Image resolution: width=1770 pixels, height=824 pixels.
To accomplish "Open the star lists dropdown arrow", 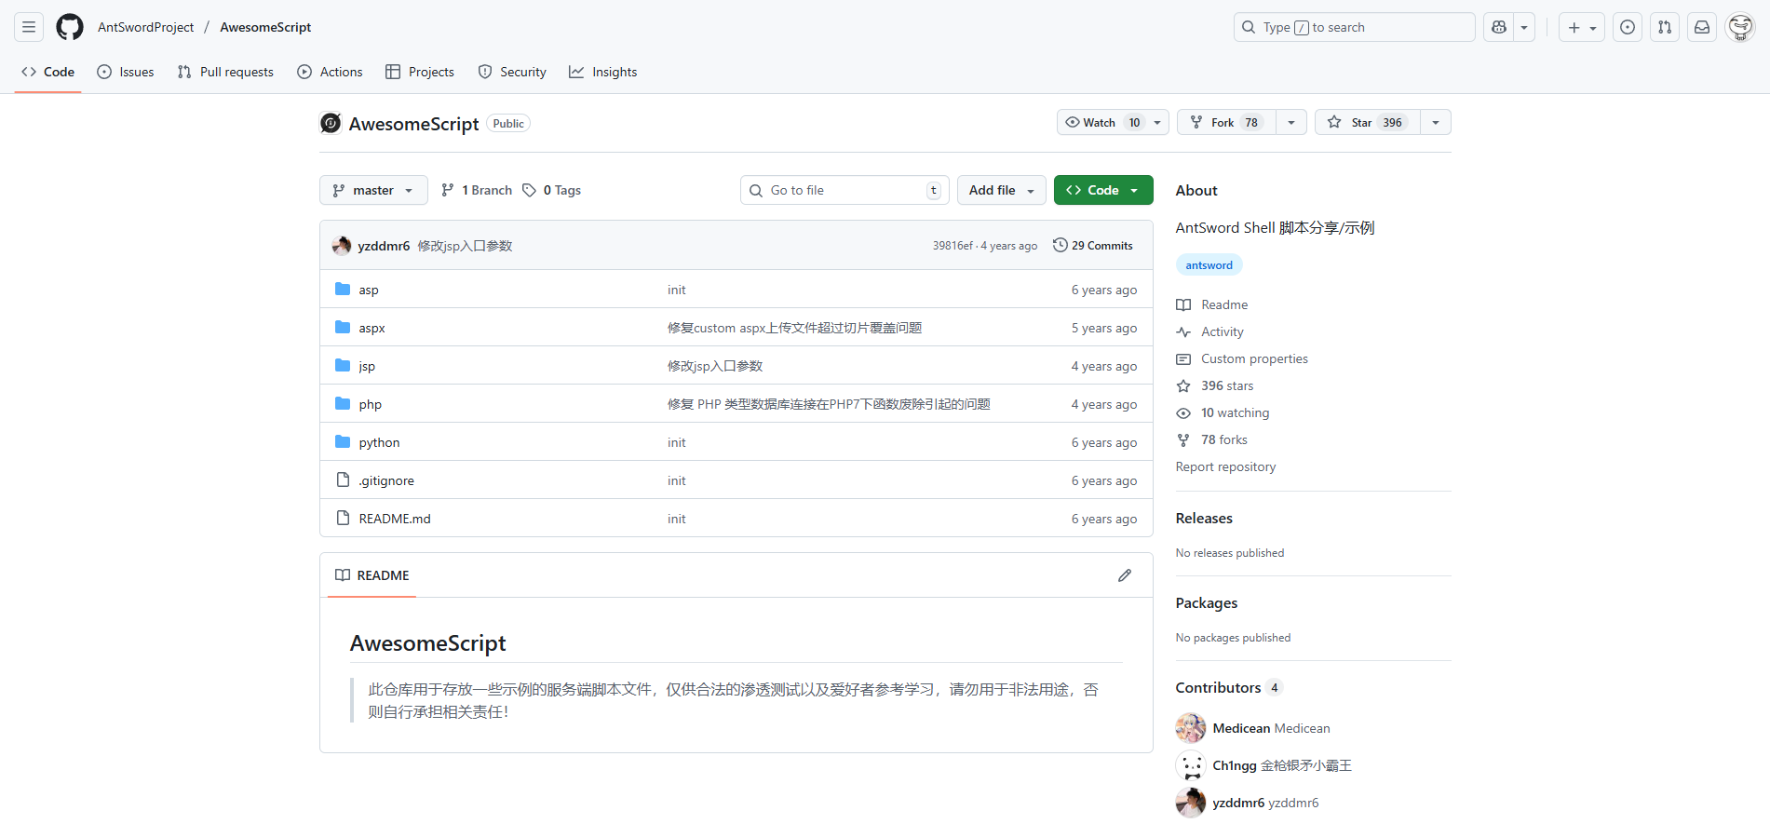I will [1436, 122].
